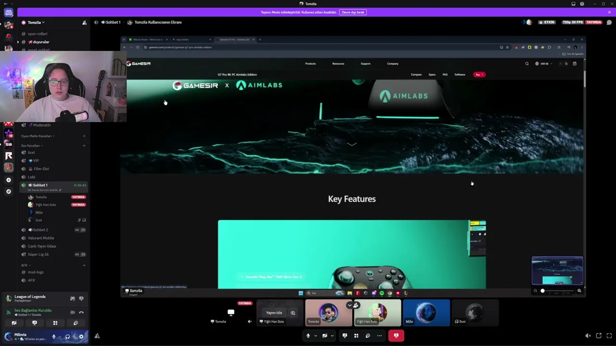616x346 pixels.
Task: Mute microphone in the Milovia user panel
Action: (x=54, y=337)
